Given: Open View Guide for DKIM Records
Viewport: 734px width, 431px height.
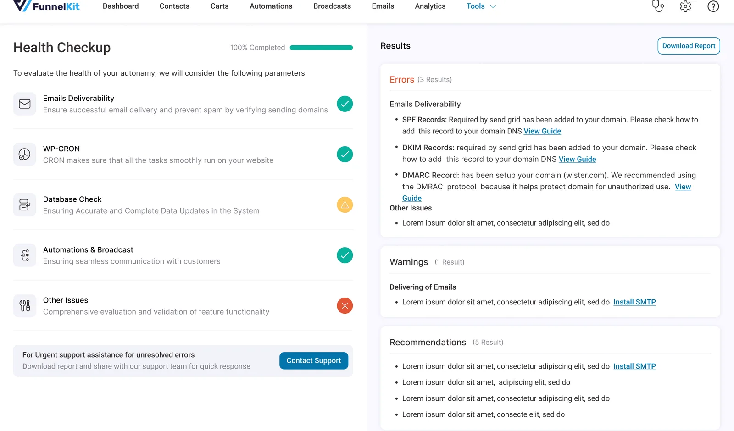Looking at the screenshot, I should tap(577, 159).
